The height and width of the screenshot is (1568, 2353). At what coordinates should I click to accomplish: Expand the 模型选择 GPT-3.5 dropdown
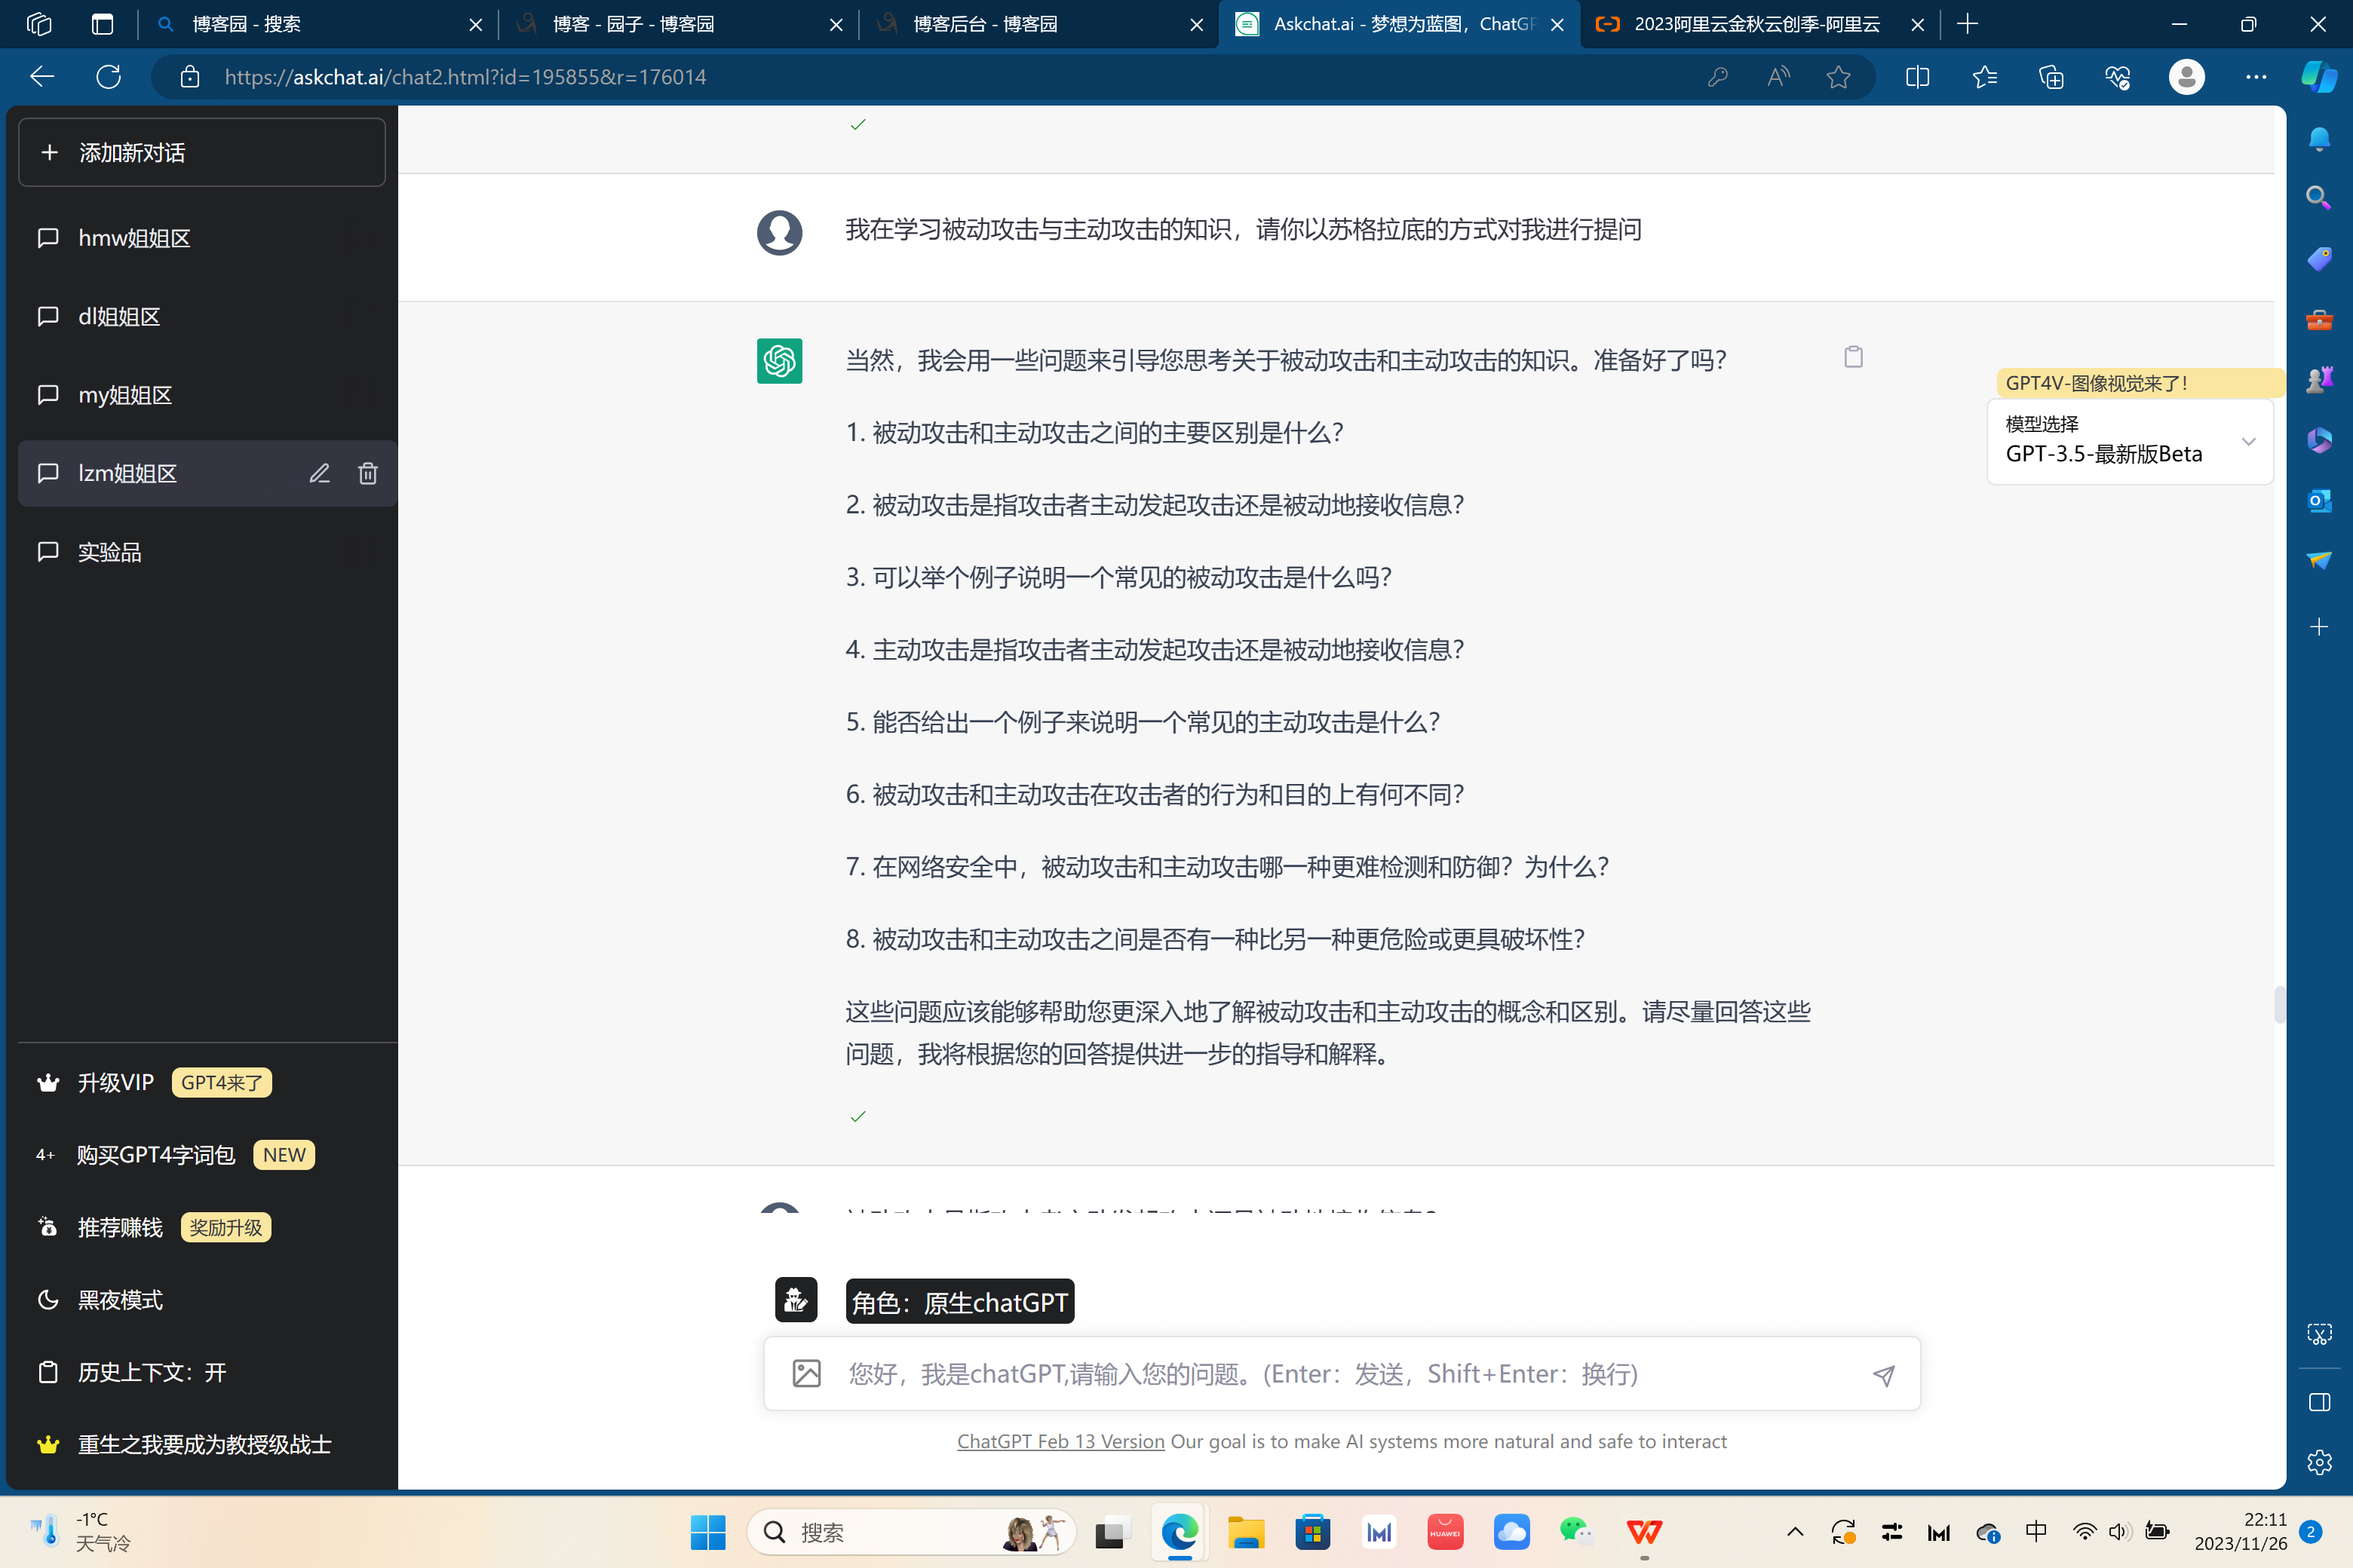(2129, 441)
